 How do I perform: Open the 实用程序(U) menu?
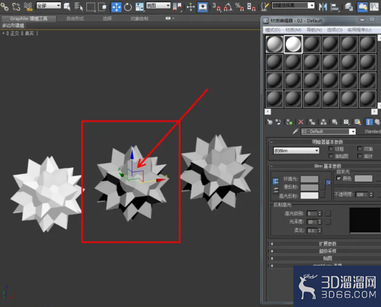pos(359,30)
